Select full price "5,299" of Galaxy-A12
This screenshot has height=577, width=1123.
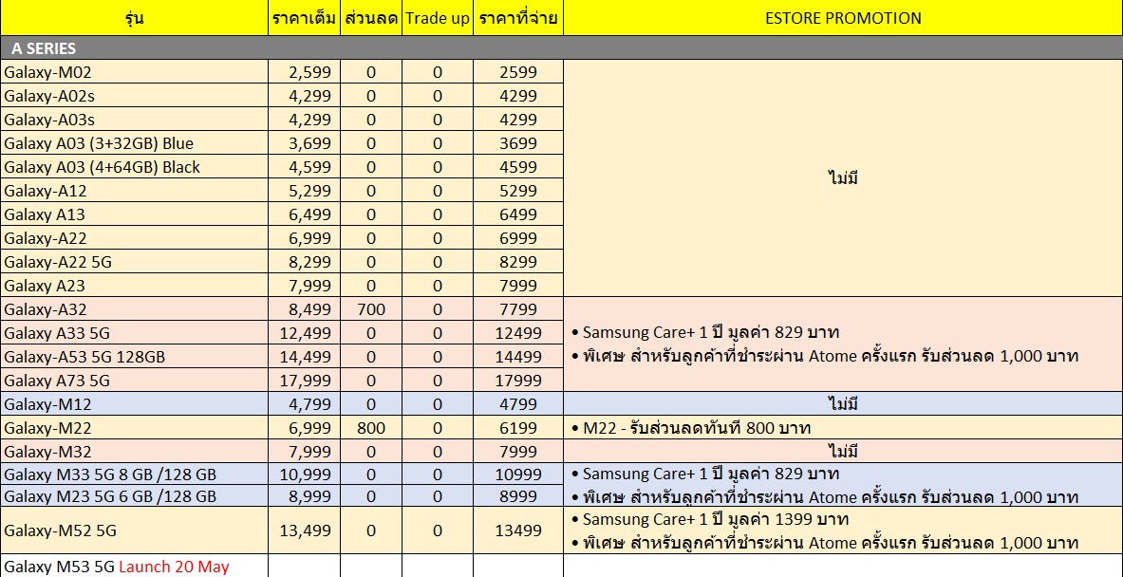pyautogui.click(x=310, y=191)
